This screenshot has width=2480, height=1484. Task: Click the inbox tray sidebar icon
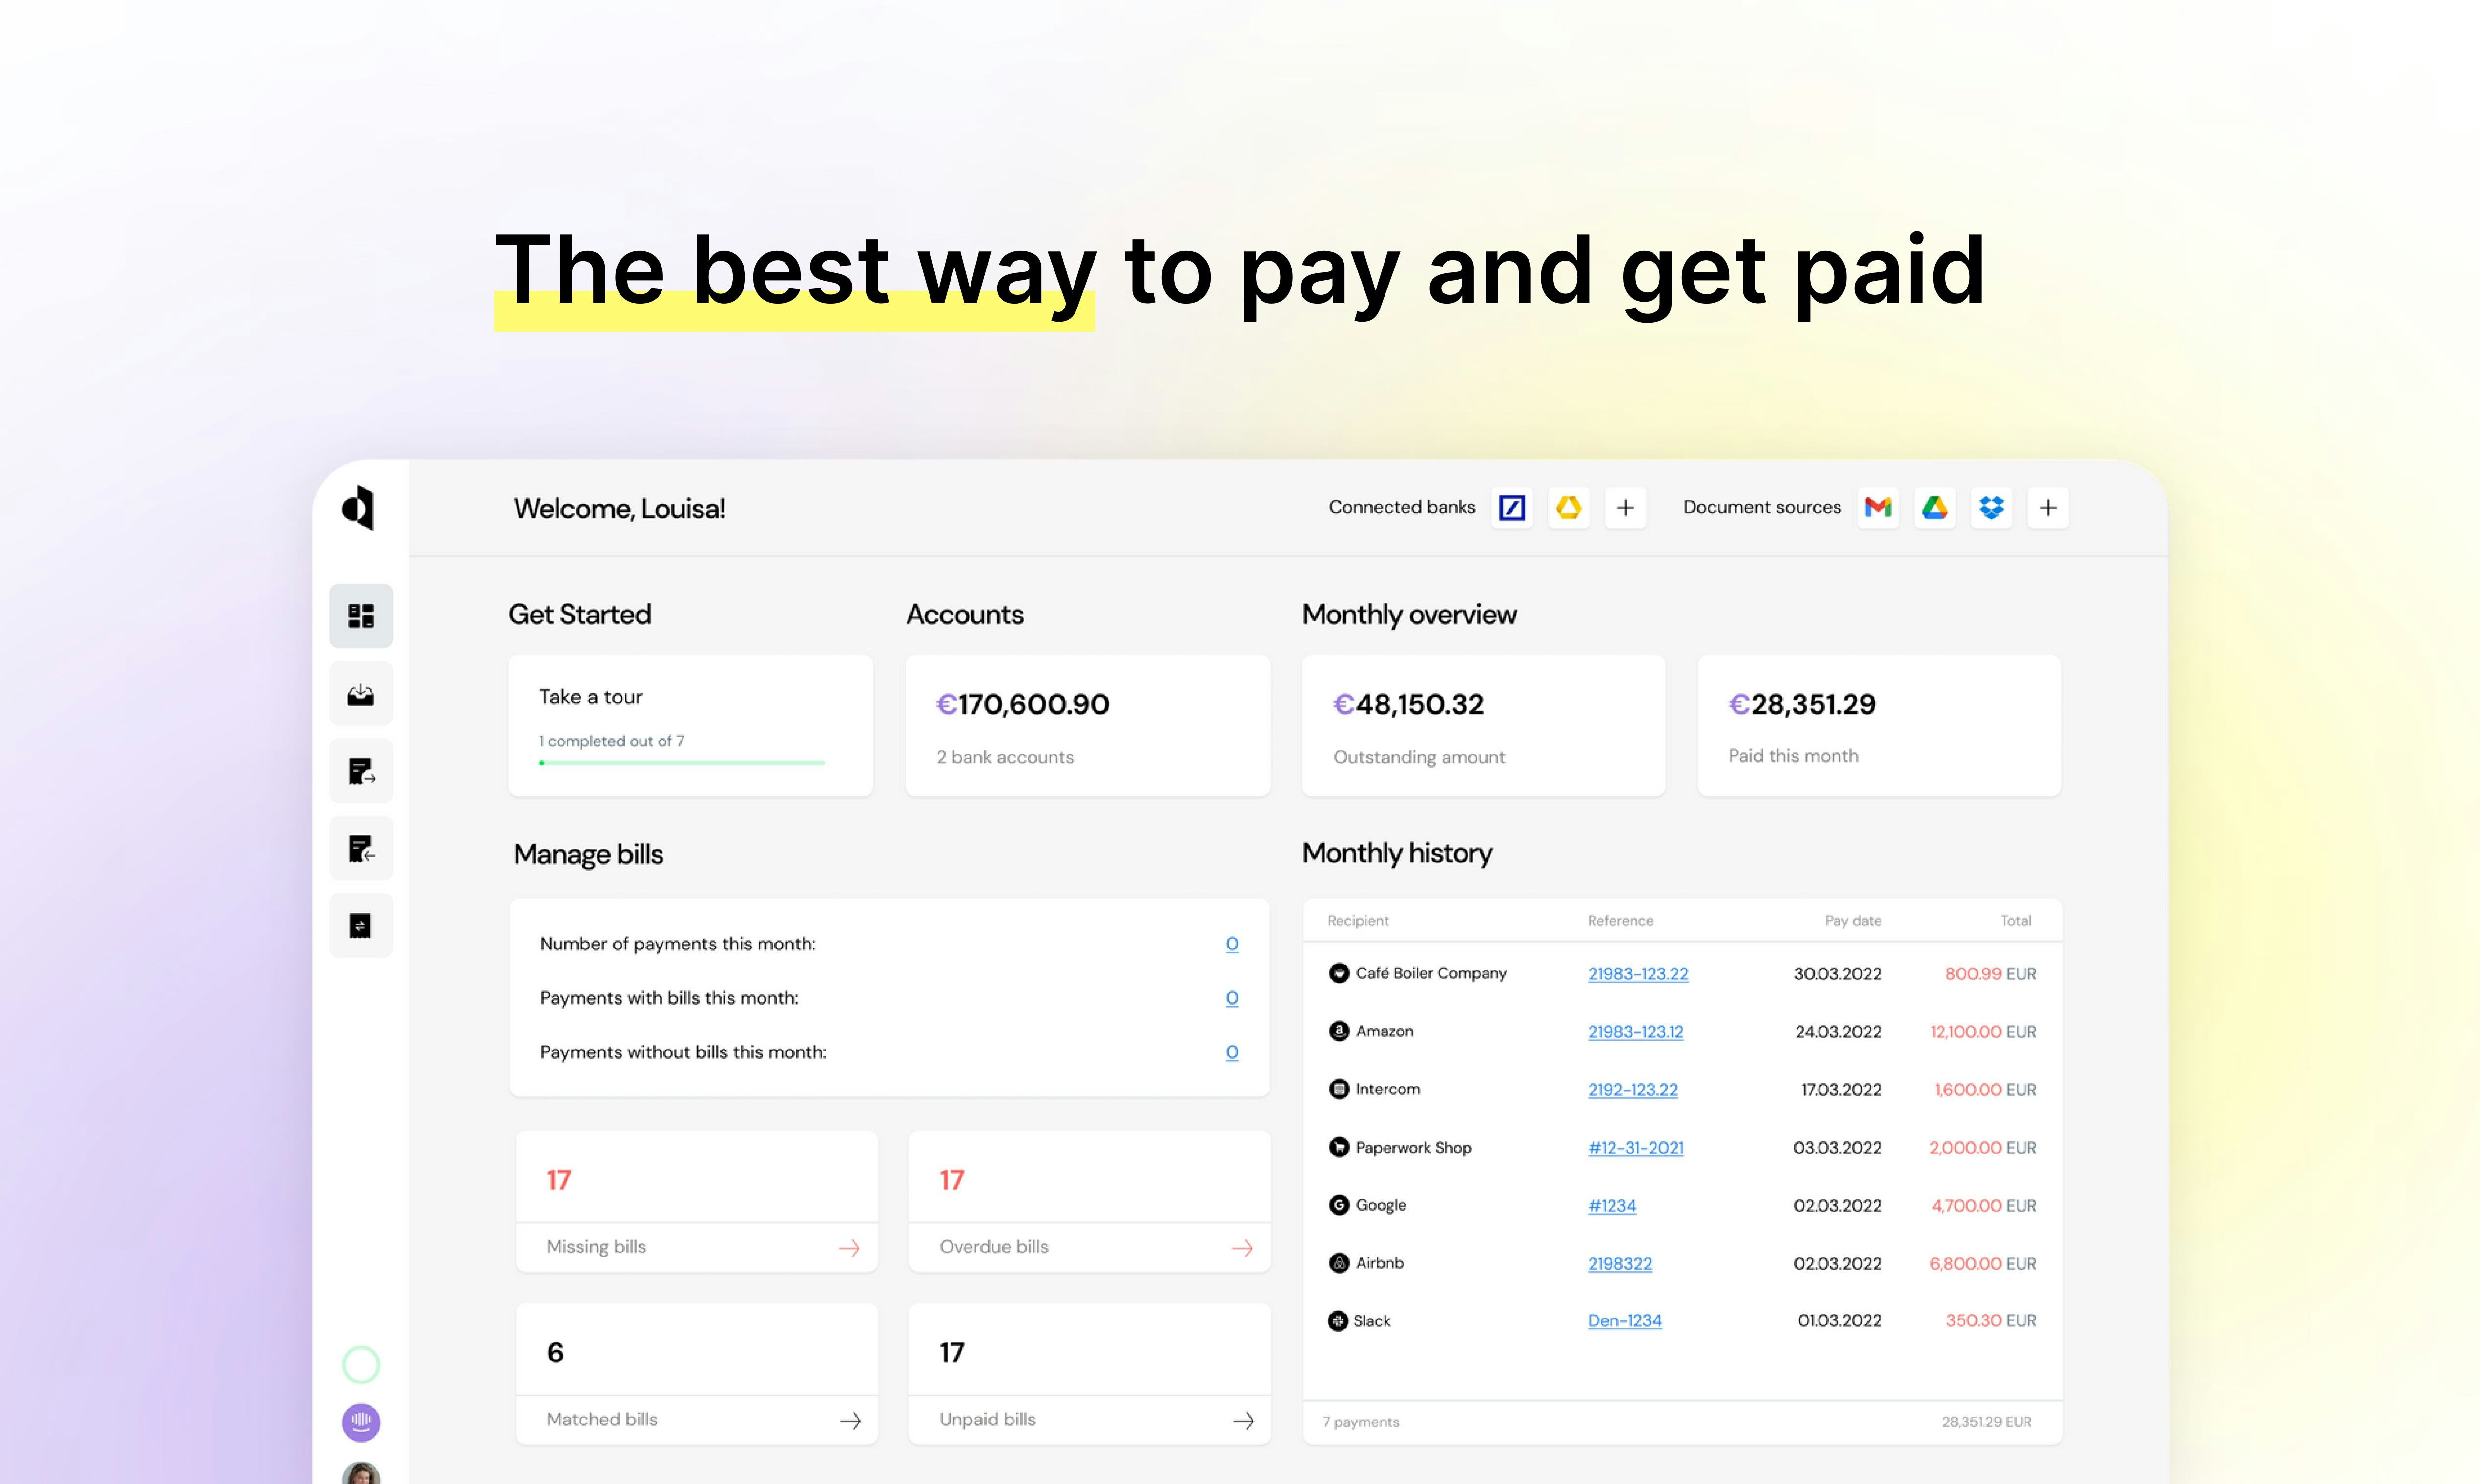pyautogui.click(x=361, y=694)
